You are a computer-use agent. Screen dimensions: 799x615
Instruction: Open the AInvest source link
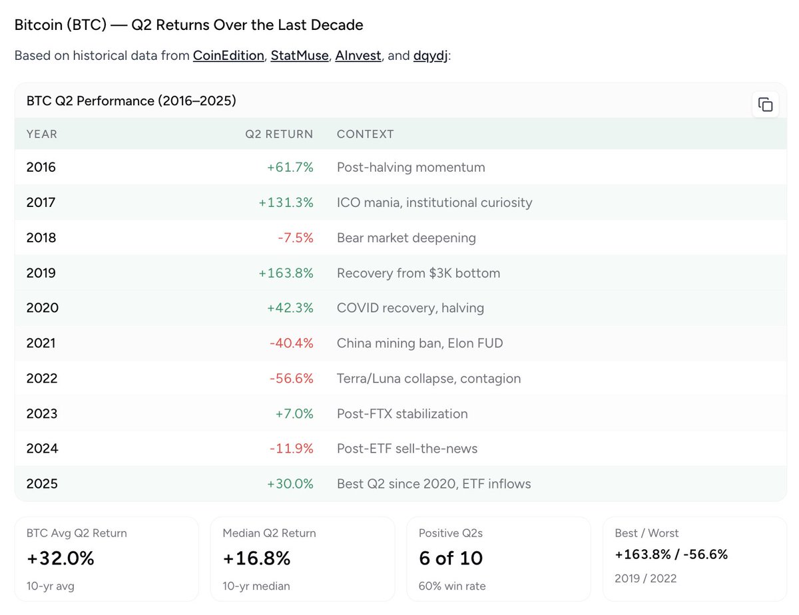[x=358, y=56]
